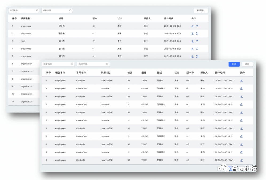
Task: Click 数据名称 column header in back window
Action: point(26,18)
